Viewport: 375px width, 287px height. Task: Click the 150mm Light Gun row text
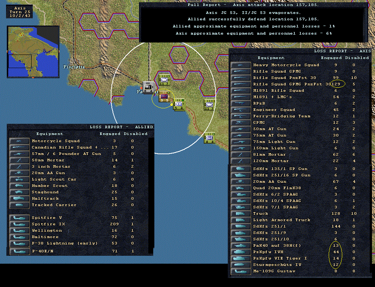(x=276, y=148)
